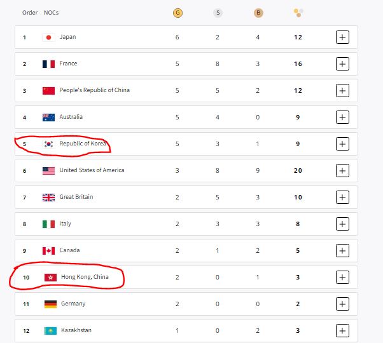Expand Japan's medal details
The width and height of the screenshot is (383, 343).
click(342, 37)
